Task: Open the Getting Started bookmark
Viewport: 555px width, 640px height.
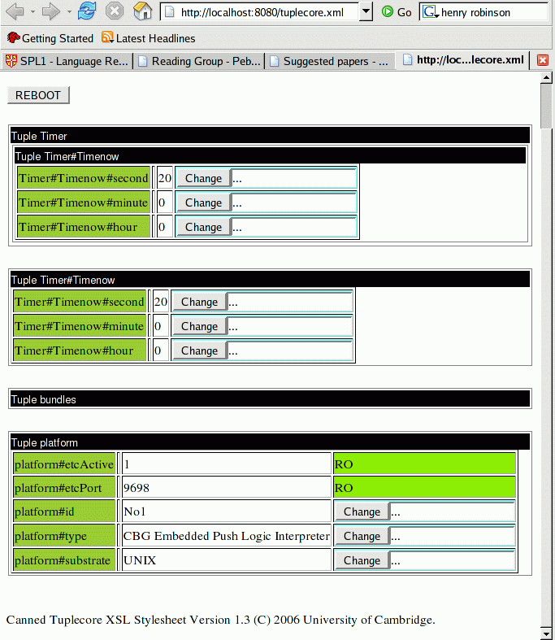Action: pos(50,38)
